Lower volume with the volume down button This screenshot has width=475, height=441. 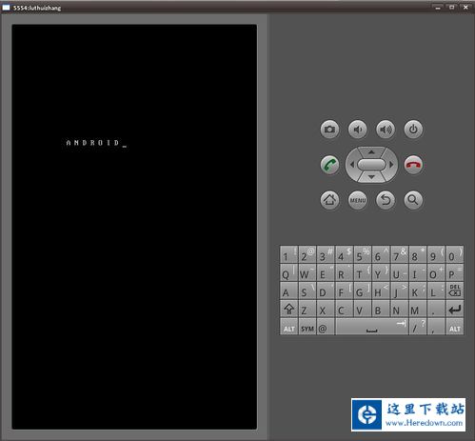click(x=358, y=130)
